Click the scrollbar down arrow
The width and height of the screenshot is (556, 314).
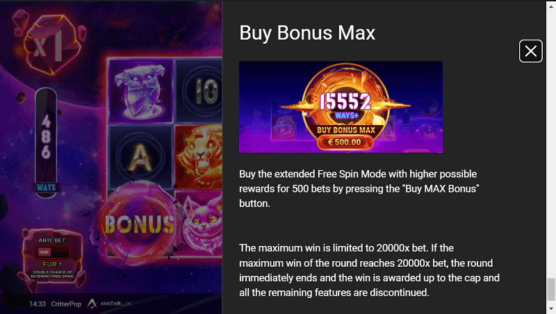click(x=551, y=308)
